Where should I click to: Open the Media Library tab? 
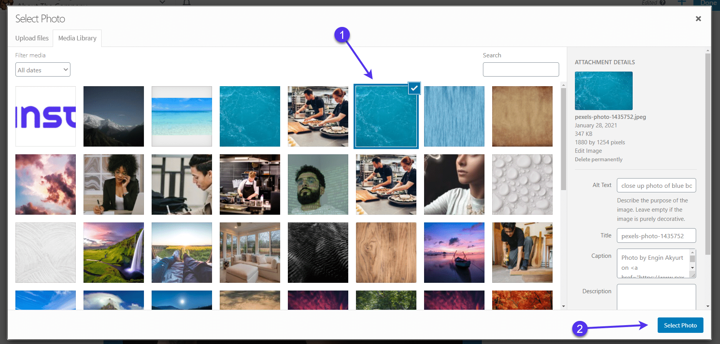click(77, 38)
